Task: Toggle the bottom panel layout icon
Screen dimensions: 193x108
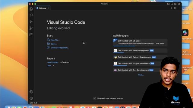Action: pos(172,4)
